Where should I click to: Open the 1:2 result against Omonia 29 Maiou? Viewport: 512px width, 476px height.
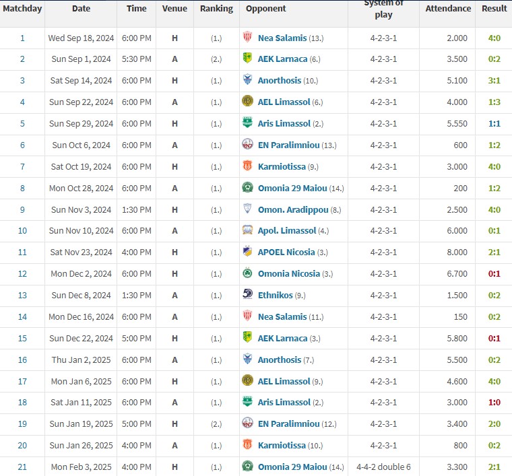pos(494,188)
